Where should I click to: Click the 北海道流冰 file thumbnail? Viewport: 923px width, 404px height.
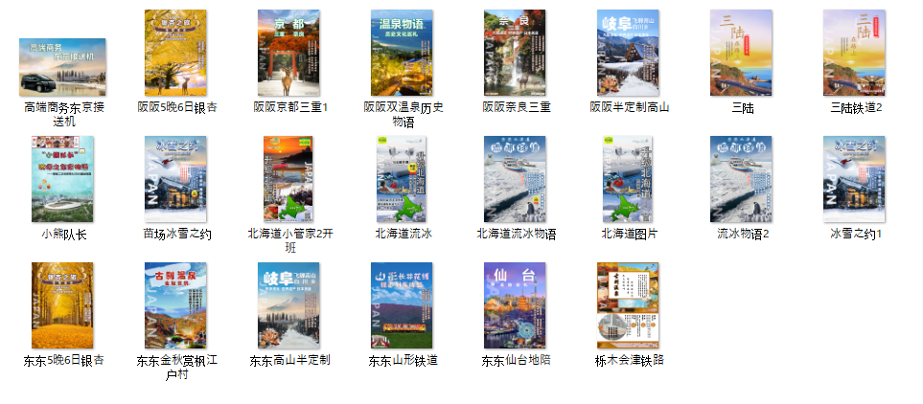pos(402,179)
